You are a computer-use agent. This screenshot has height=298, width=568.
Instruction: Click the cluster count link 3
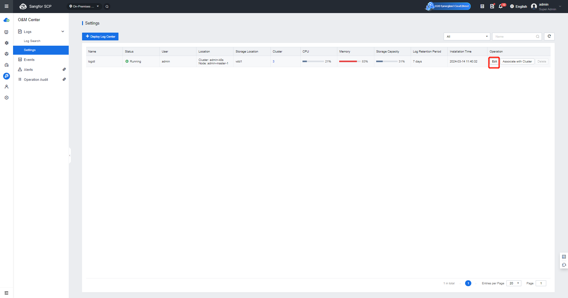[x=274, y=62]
